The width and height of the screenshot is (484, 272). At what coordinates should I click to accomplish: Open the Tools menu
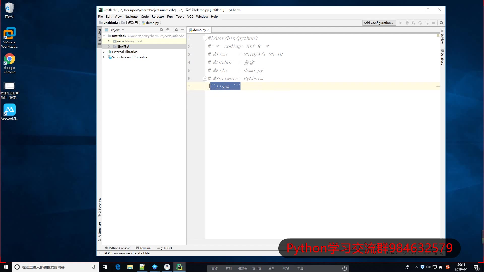(179, 17)
